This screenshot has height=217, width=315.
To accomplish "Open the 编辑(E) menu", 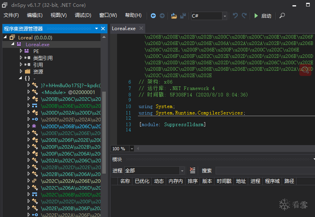I will point(35,15).
